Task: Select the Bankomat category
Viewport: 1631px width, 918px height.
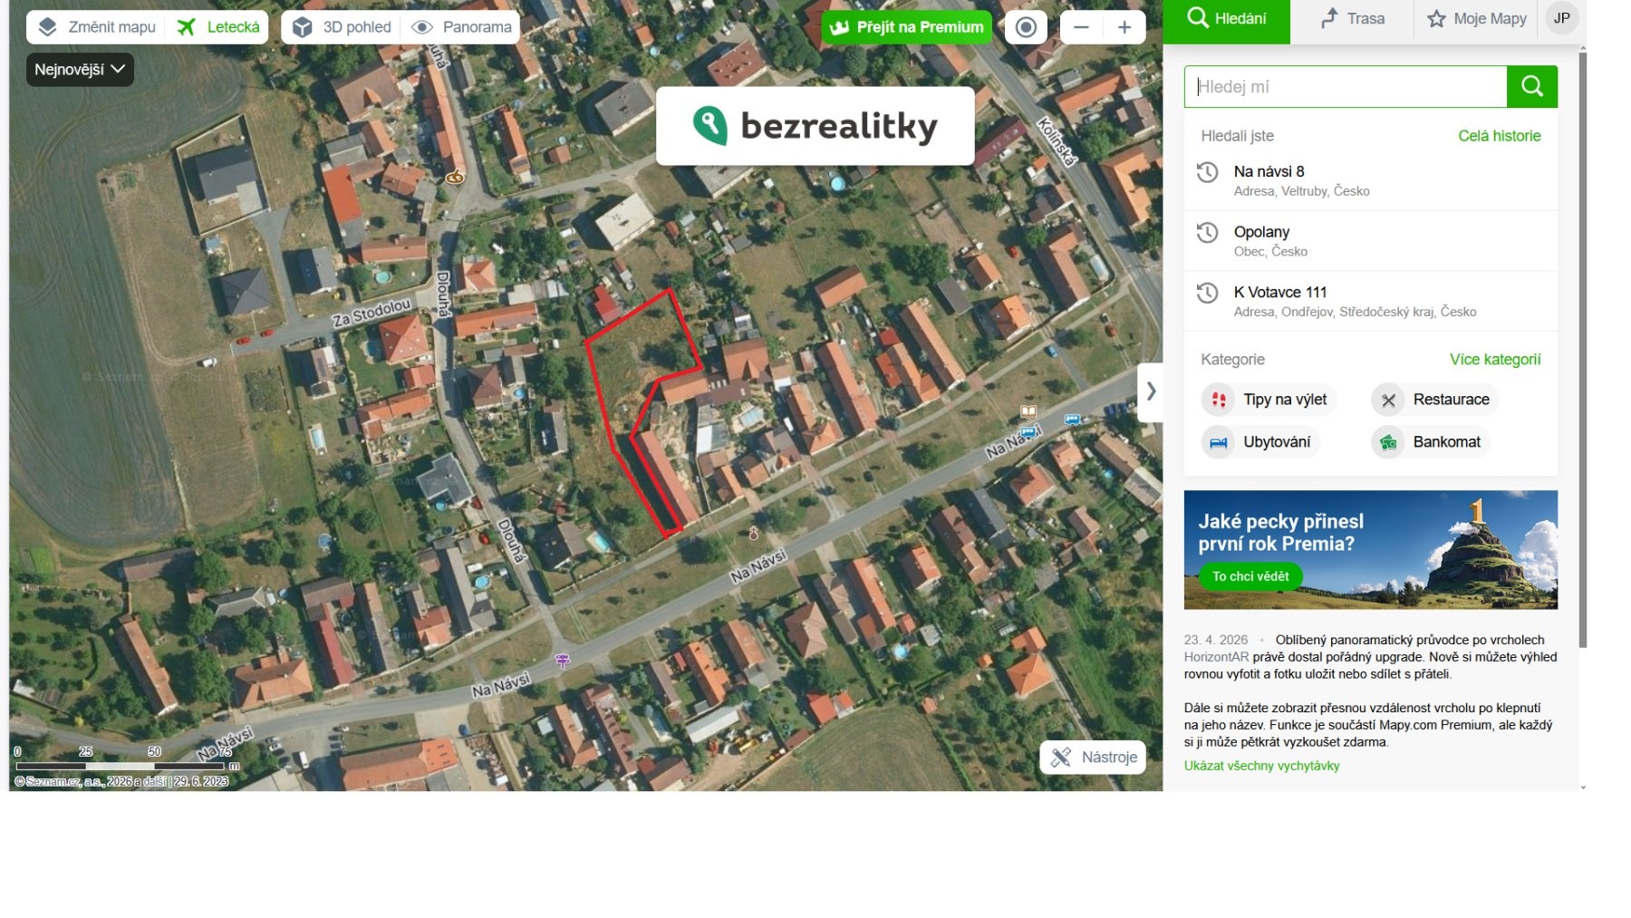Action: [1430, 442]
